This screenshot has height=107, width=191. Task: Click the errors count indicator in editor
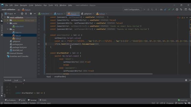[178, 18]
